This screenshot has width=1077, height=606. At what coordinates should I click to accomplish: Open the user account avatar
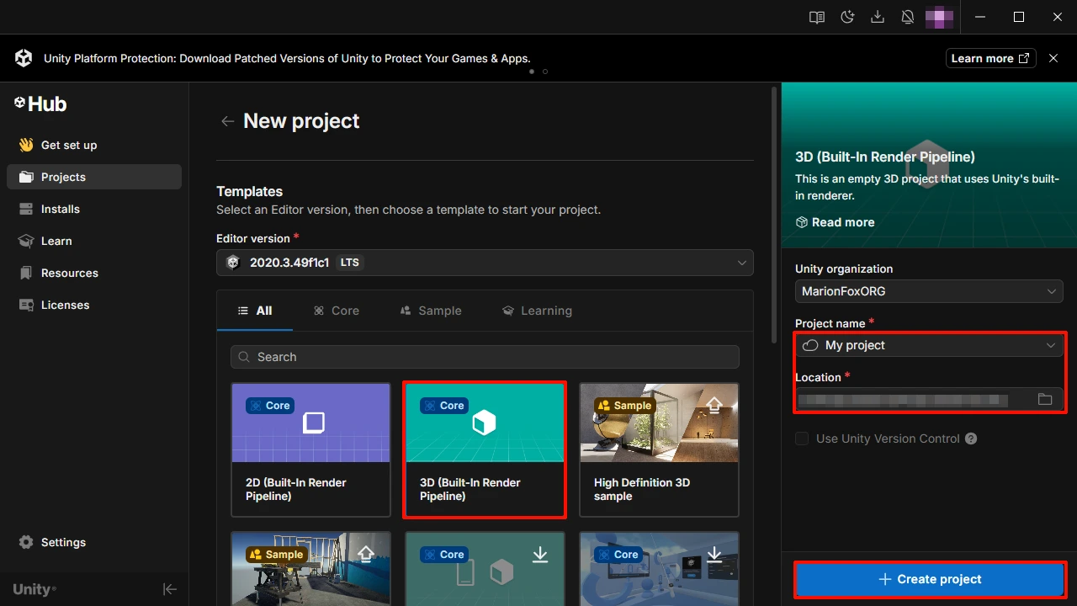939,17
